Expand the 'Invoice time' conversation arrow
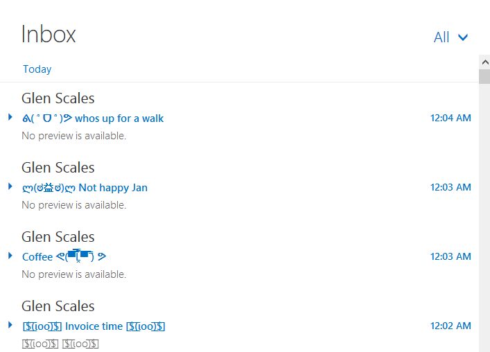The image size is (490, 352). click(x=10, y=325)
